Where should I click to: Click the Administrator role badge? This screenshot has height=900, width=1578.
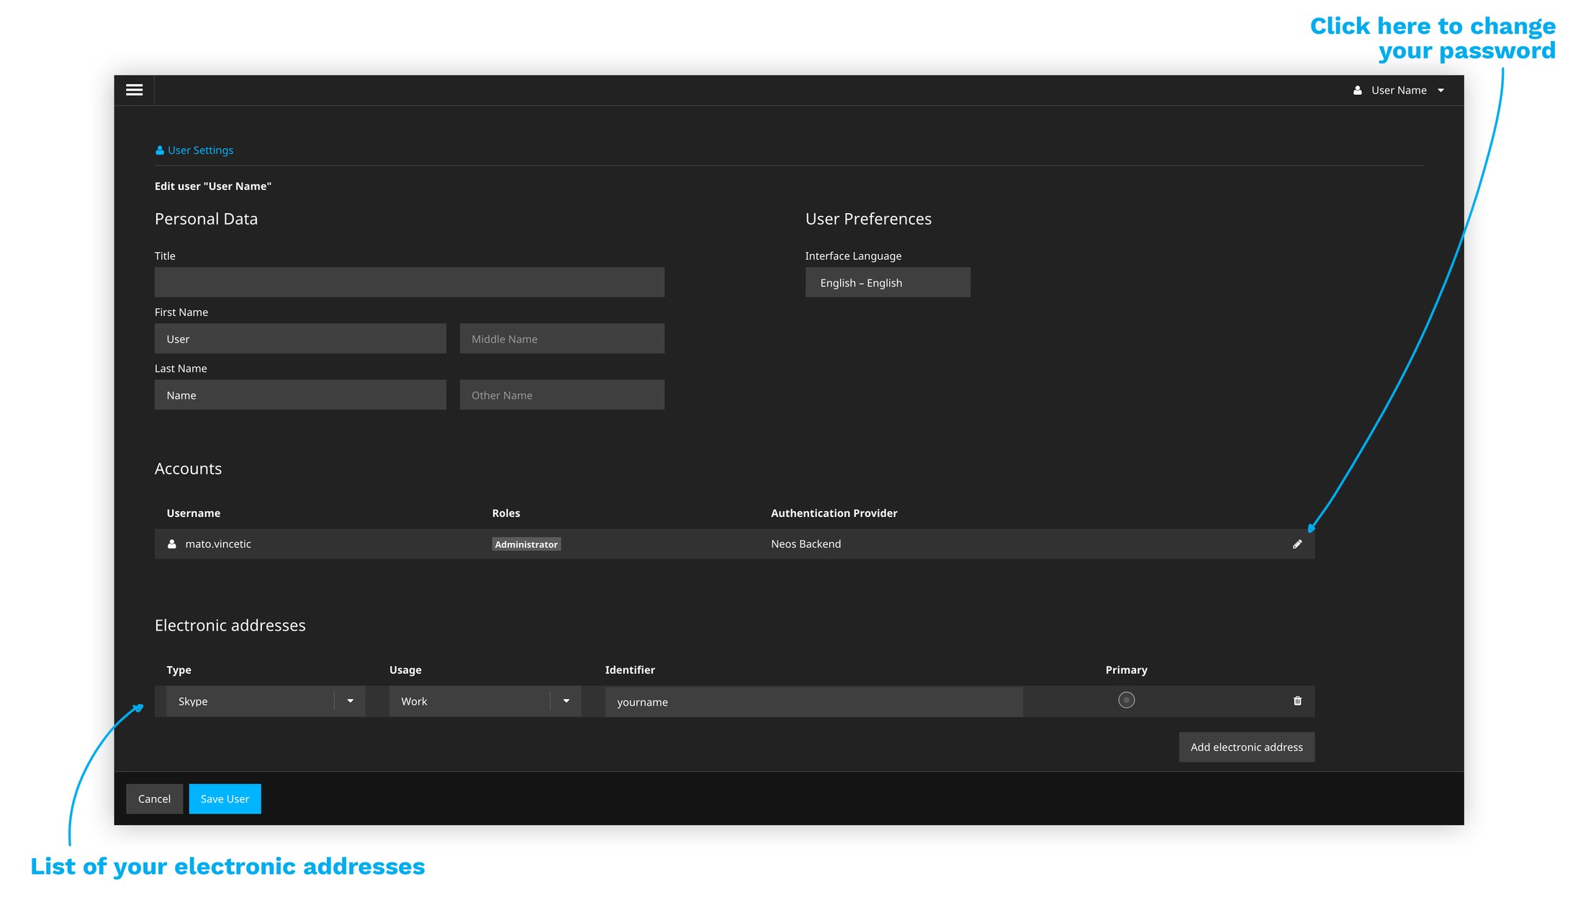(526, 544)
